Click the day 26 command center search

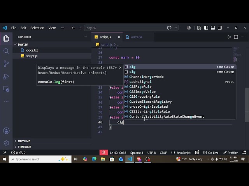tap(124, 28)
